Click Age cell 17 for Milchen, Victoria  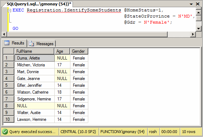tap(62, 65)
